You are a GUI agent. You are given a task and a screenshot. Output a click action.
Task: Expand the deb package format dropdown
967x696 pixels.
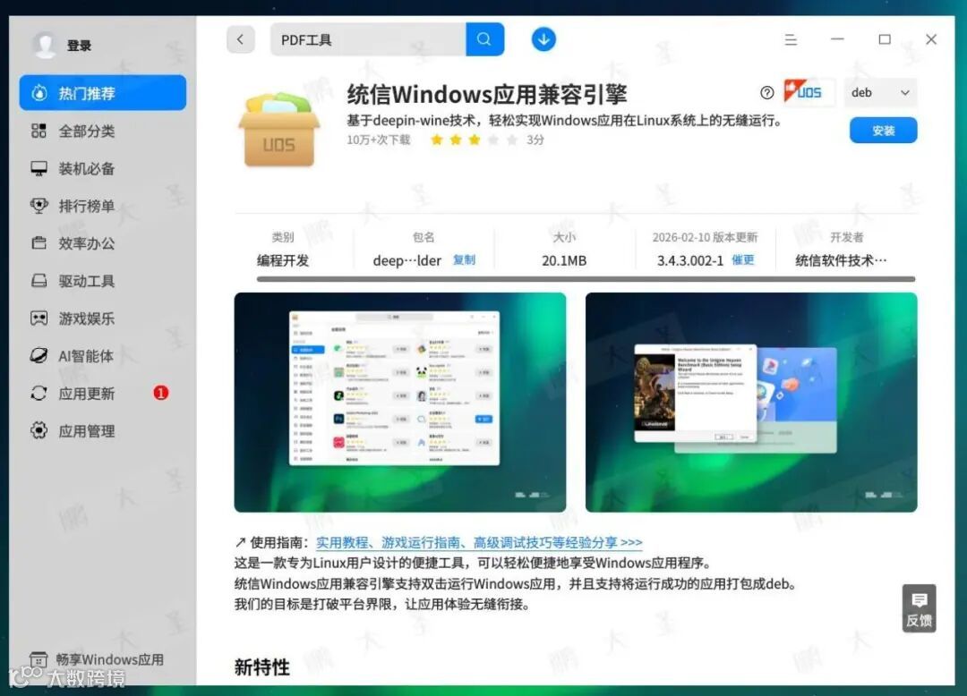pyautogui.click(x=880, y=92)
